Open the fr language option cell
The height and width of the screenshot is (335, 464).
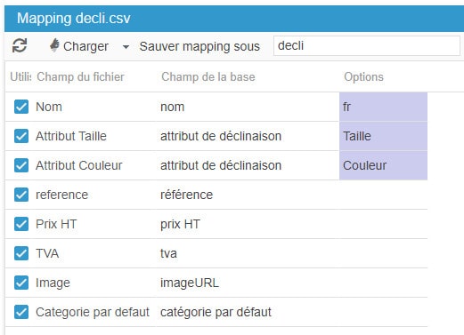(383, 107)
